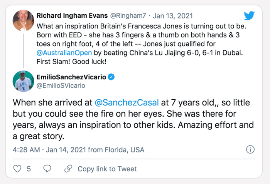Open EmilioSanchezVicario's profile avatar
270x184 pixels.
(x=24, y=81)
